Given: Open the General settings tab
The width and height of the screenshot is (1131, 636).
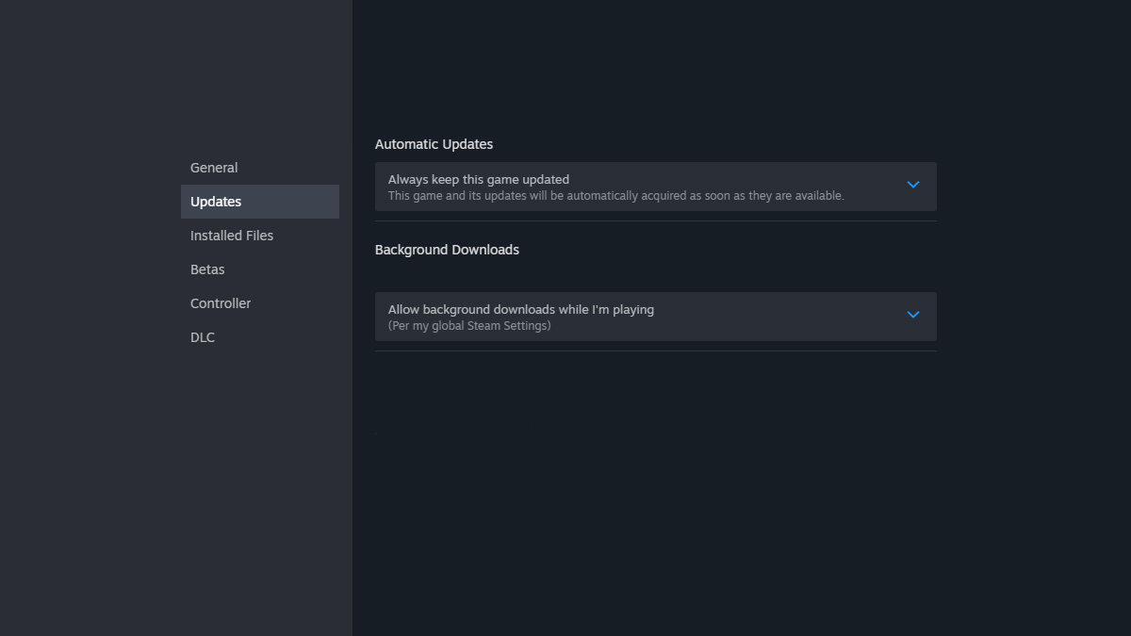Looking at the screenshot, I should [214, 168].
